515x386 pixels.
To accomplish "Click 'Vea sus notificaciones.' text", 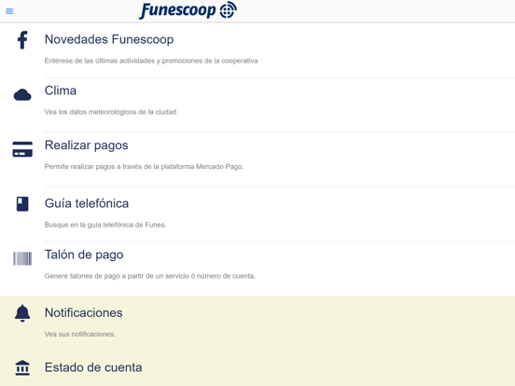I will click(x=80, y=334).
